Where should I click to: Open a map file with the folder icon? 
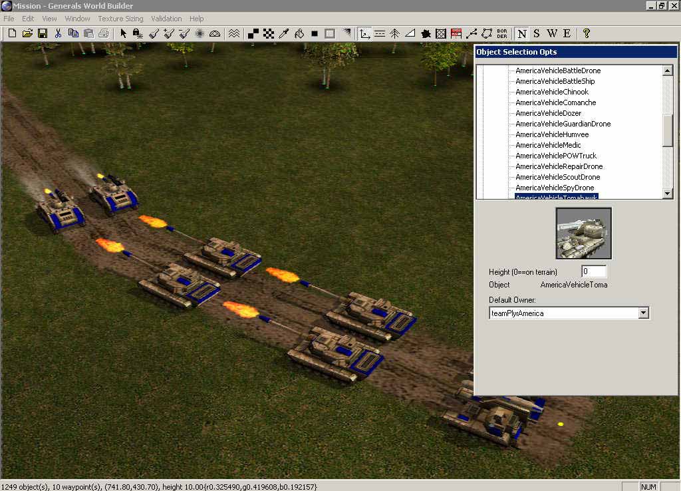point(27,33)
